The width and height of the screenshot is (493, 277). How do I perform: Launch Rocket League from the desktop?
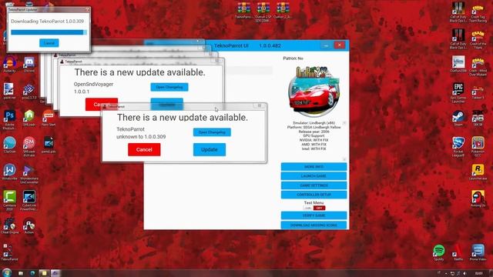[458, 147]
